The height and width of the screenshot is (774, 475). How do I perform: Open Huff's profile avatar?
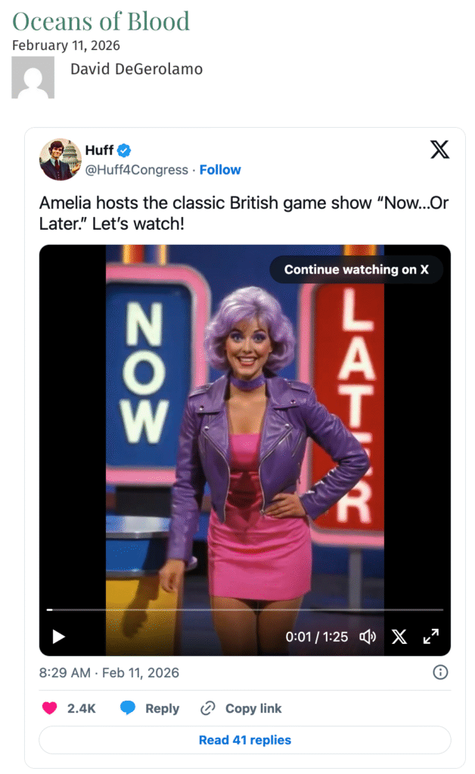61,159
